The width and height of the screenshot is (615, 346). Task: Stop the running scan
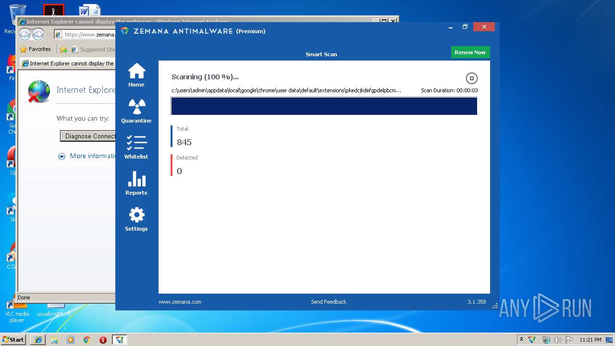pyautogui.click(x=472, y=78)
